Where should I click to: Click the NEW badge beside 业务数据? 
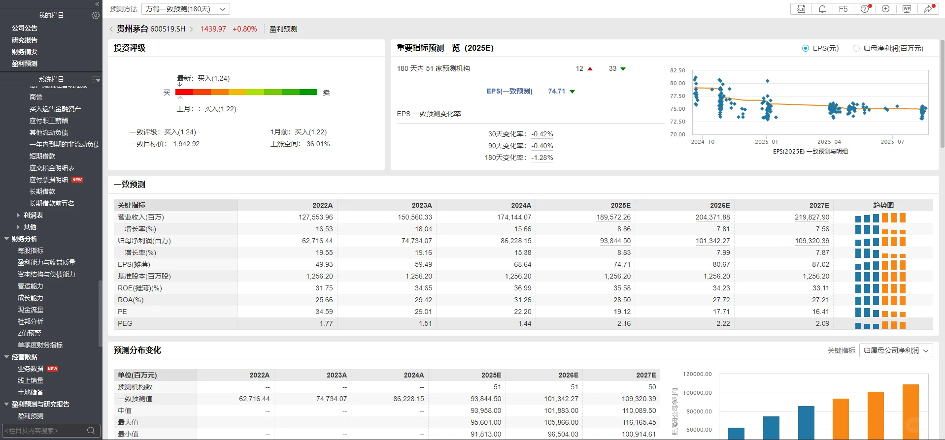click(53, 369)
